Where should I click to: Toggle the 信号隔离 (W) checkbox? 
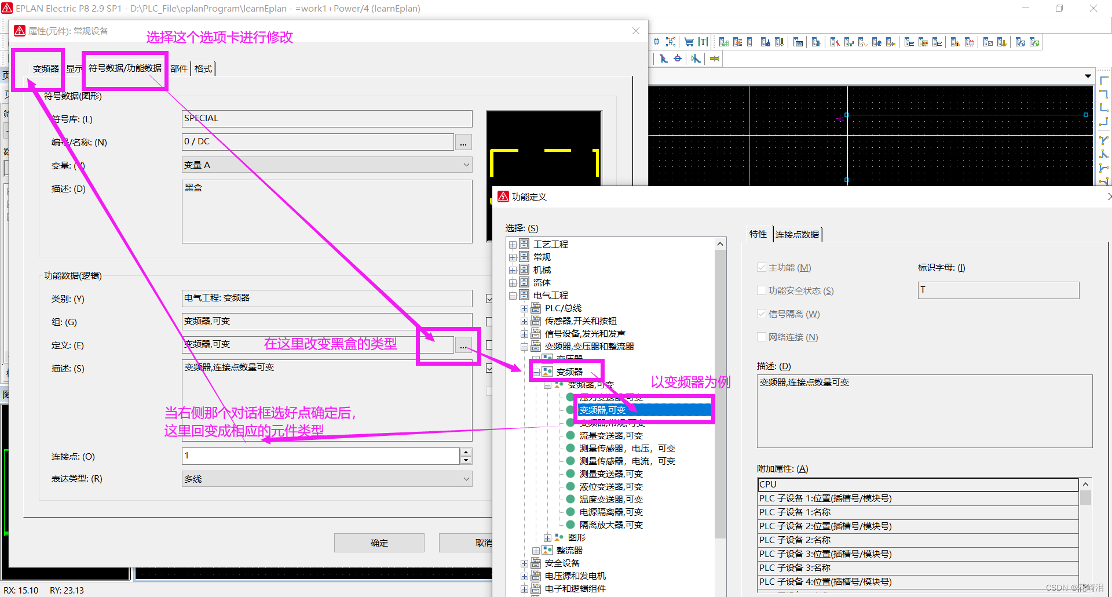[x=762, y=314]
